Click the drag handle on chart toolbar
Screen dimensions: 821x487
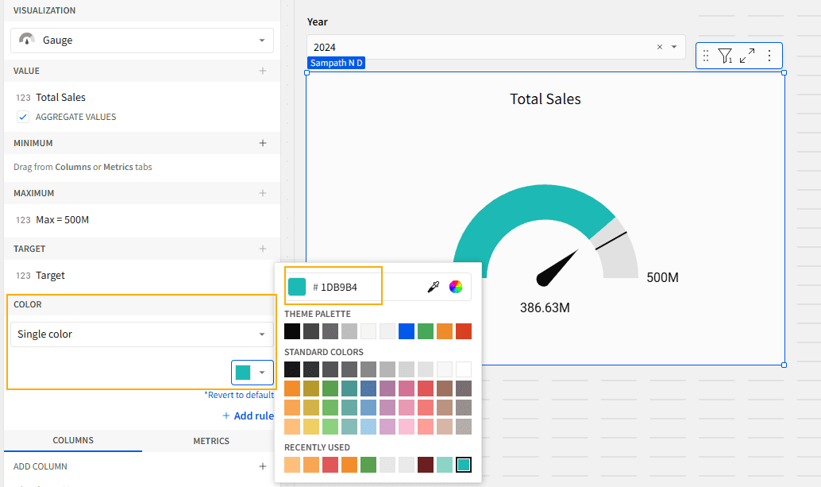706,56
